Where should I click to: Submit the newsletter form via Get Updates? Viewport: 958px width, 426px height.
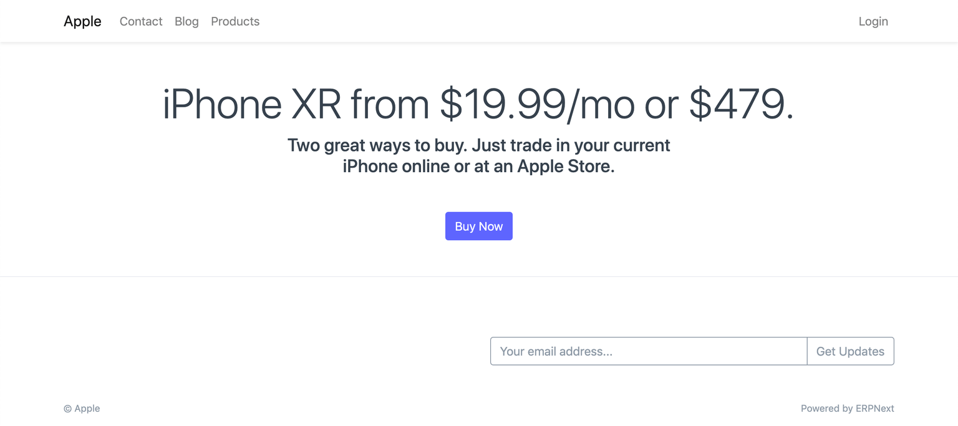pos(850,351)
